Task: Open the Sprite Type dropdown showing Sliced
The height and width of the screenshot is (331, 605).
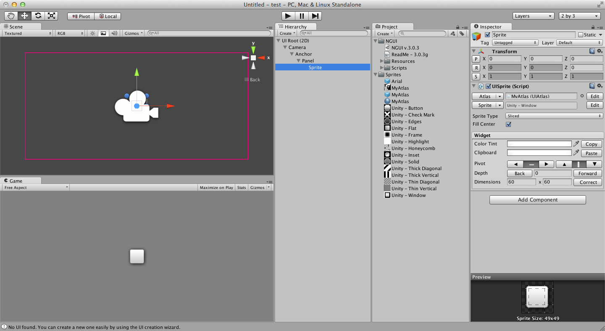Action: (554, 116)
